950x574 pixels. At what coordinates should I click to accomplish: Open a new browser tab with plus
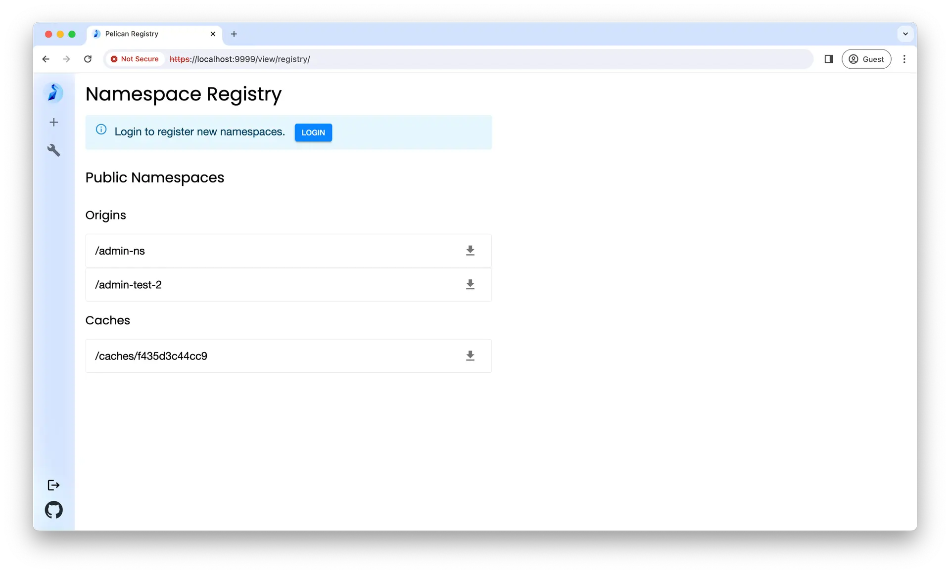(x=234, y=34)
